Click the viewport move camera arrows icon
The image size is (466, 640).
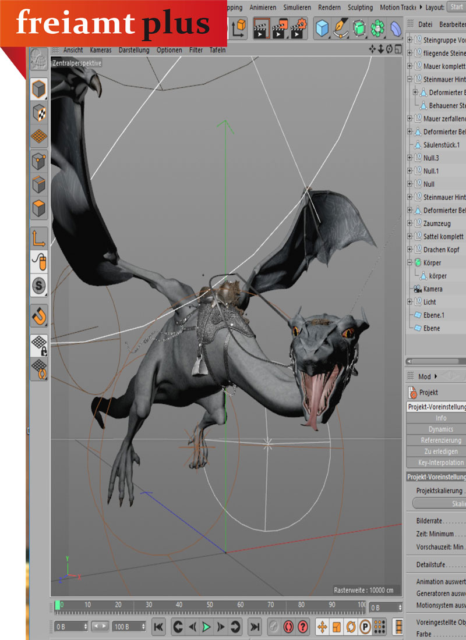pos(372,49)
